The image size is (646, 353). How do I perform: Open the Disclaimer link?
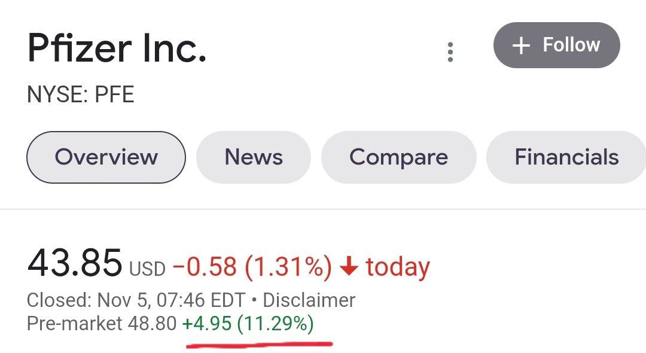[x=309, y=300]
